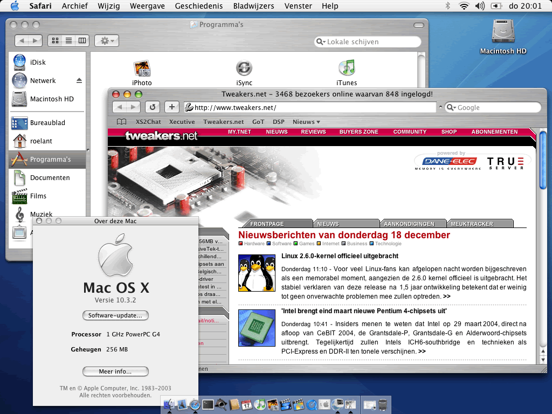The image size is (552, 414).
Task: Click the penguin article thumbnail
Action: [257, 273]
